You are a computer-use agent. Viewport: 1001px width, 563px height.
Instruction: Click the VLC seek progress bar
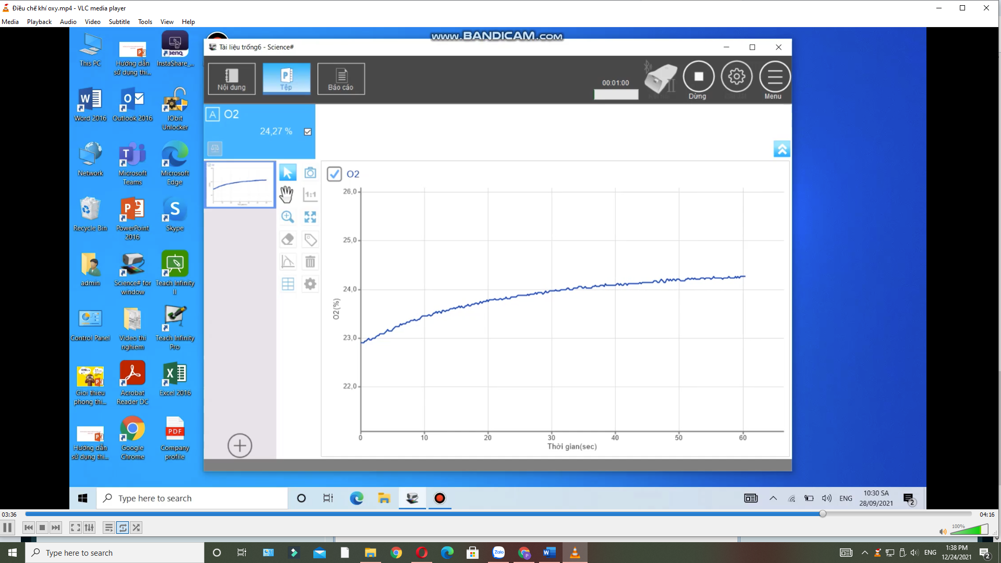[498, 514]
